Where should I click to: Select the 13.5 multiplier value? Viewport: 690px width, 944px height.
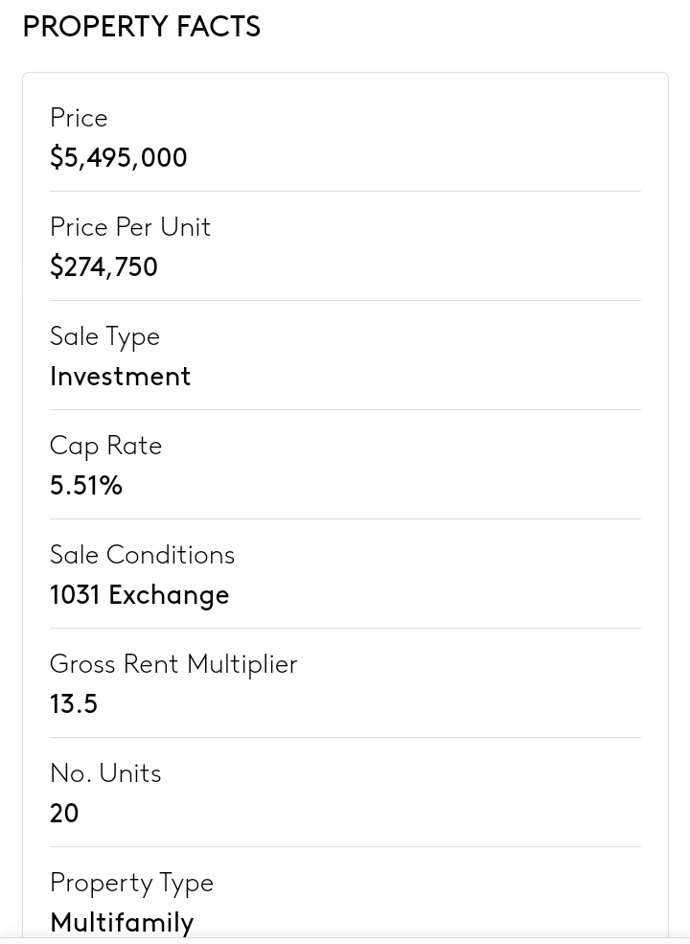(74, 704)
